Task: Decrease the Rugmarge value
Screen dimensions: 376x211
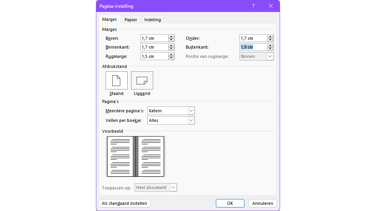Action: tap(171, 58)
